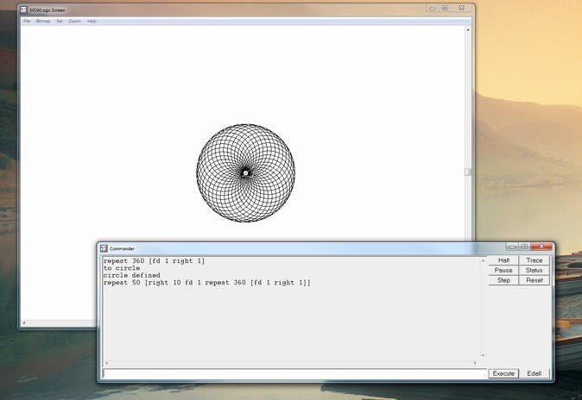
Task: Open the Help menu
Action: (92, 22)
